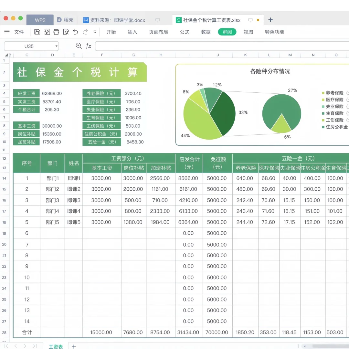Click the 部门5 cell
This screenshot has width=349, height=349.
52,222
